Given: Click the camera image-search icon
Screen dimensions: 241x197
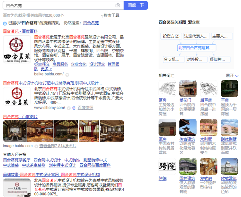Looking at the screenshot, I should point(118,5).
